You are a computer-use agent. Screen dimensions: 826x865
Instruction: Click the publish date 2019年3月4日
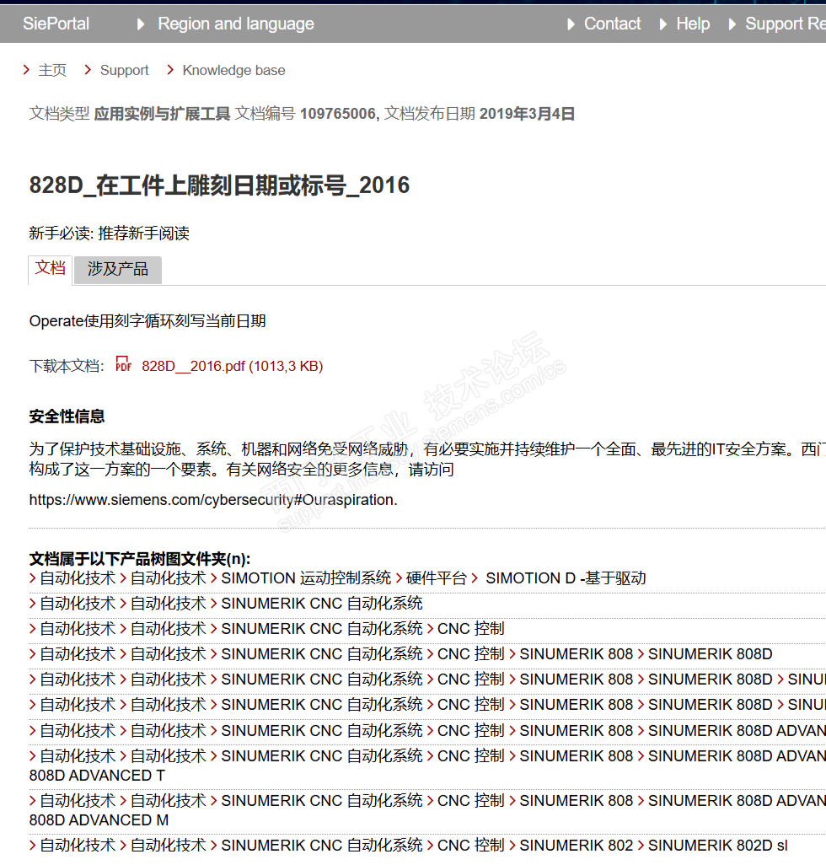click(x=527, y=114)
